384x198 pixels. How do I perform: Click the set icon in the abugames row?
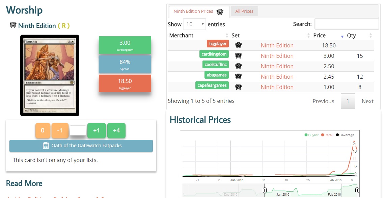click(x=239, y=77)
